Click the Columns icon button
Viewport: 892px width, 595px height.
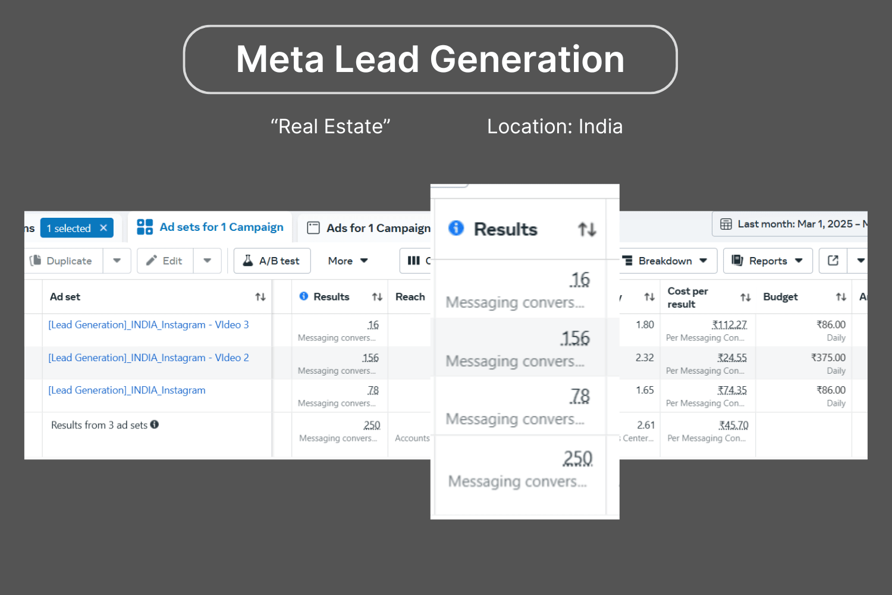pos(414,261)
